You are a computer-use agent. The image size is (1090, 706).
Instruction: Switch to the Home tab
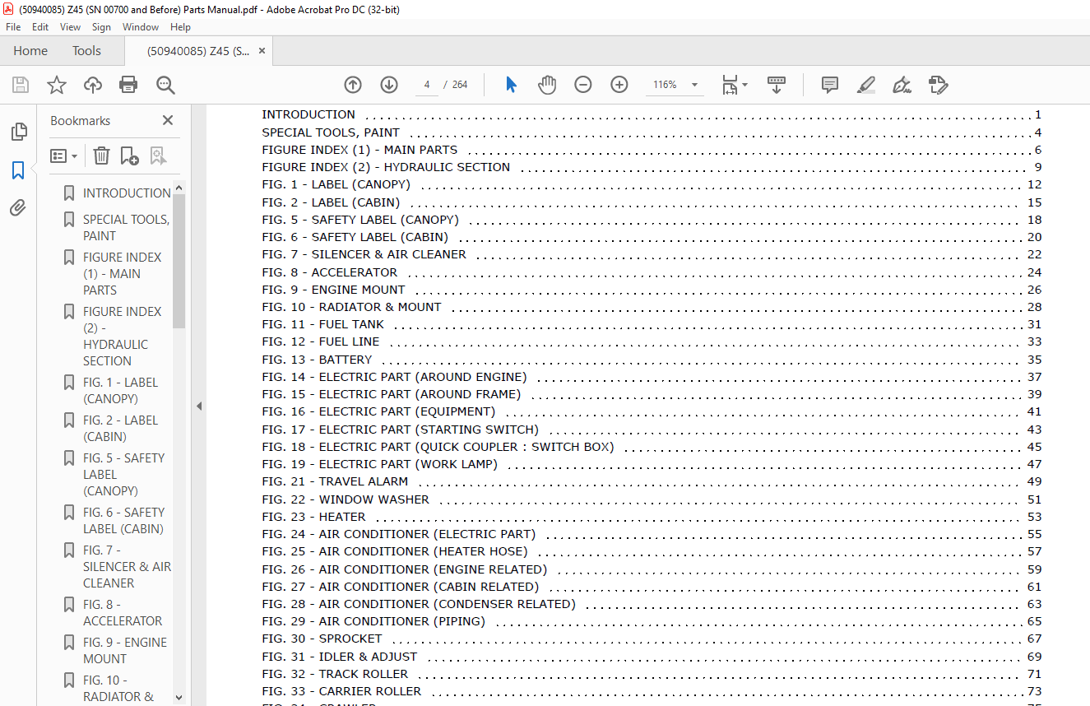(30, 51)
